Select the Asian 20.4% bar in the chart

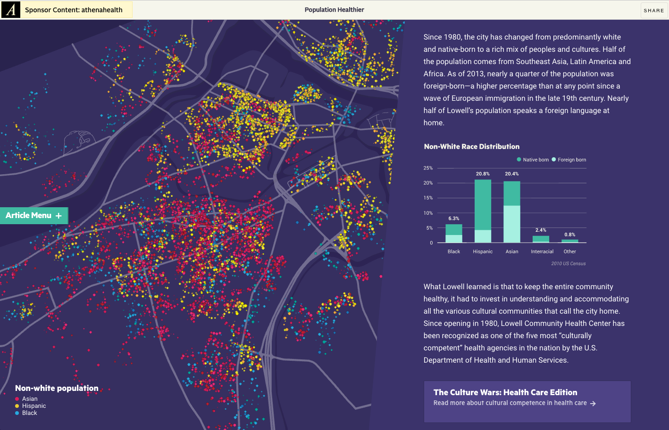click(x=512, y=212)
